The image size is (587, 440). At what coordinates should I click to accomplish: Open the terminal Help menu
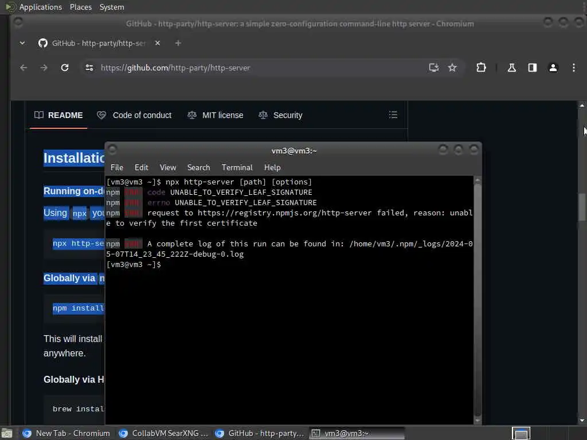click(272, 168)
